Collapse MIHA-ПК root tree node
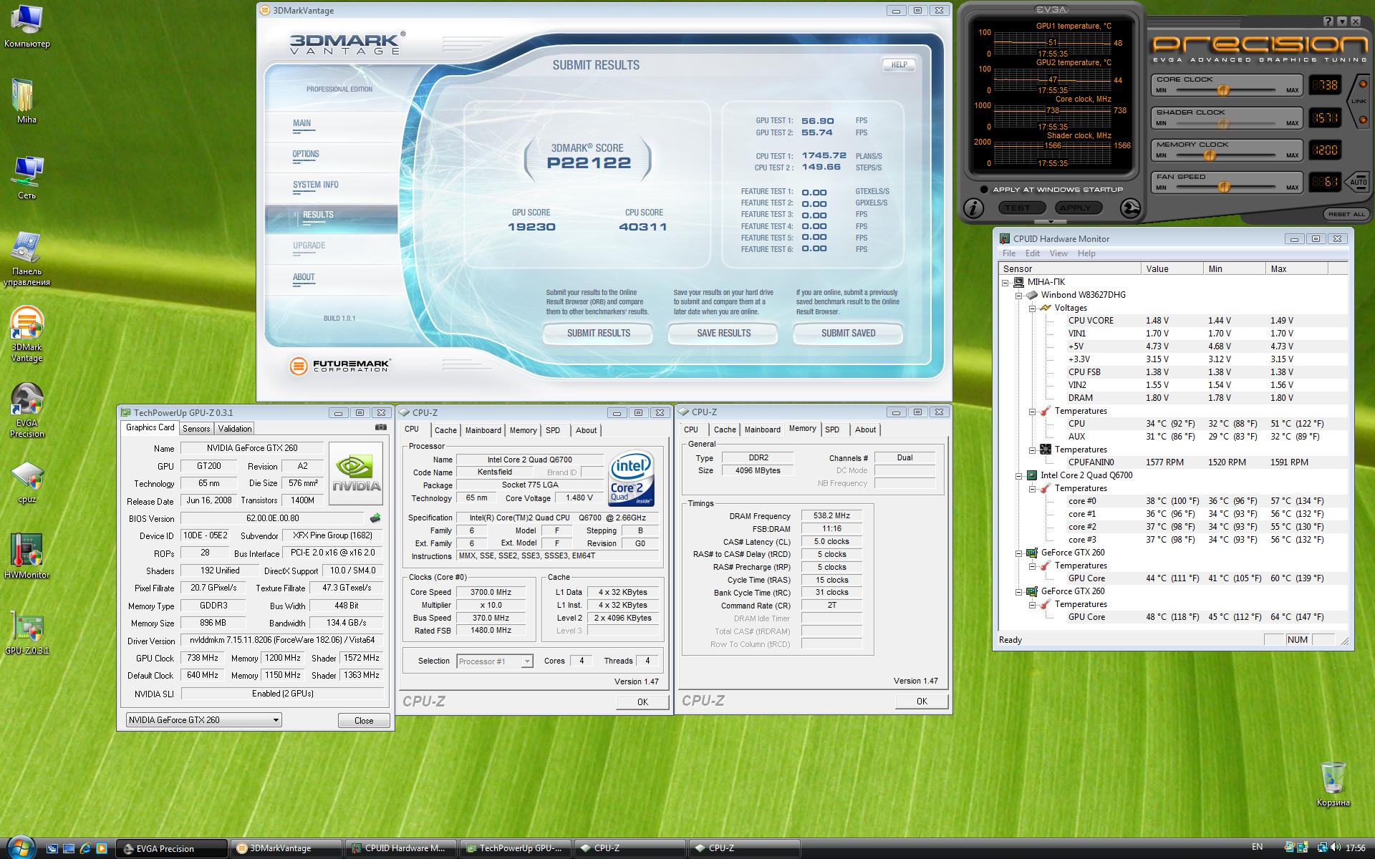This screenshot has height=859, width=1375. tap(1005, 282)
